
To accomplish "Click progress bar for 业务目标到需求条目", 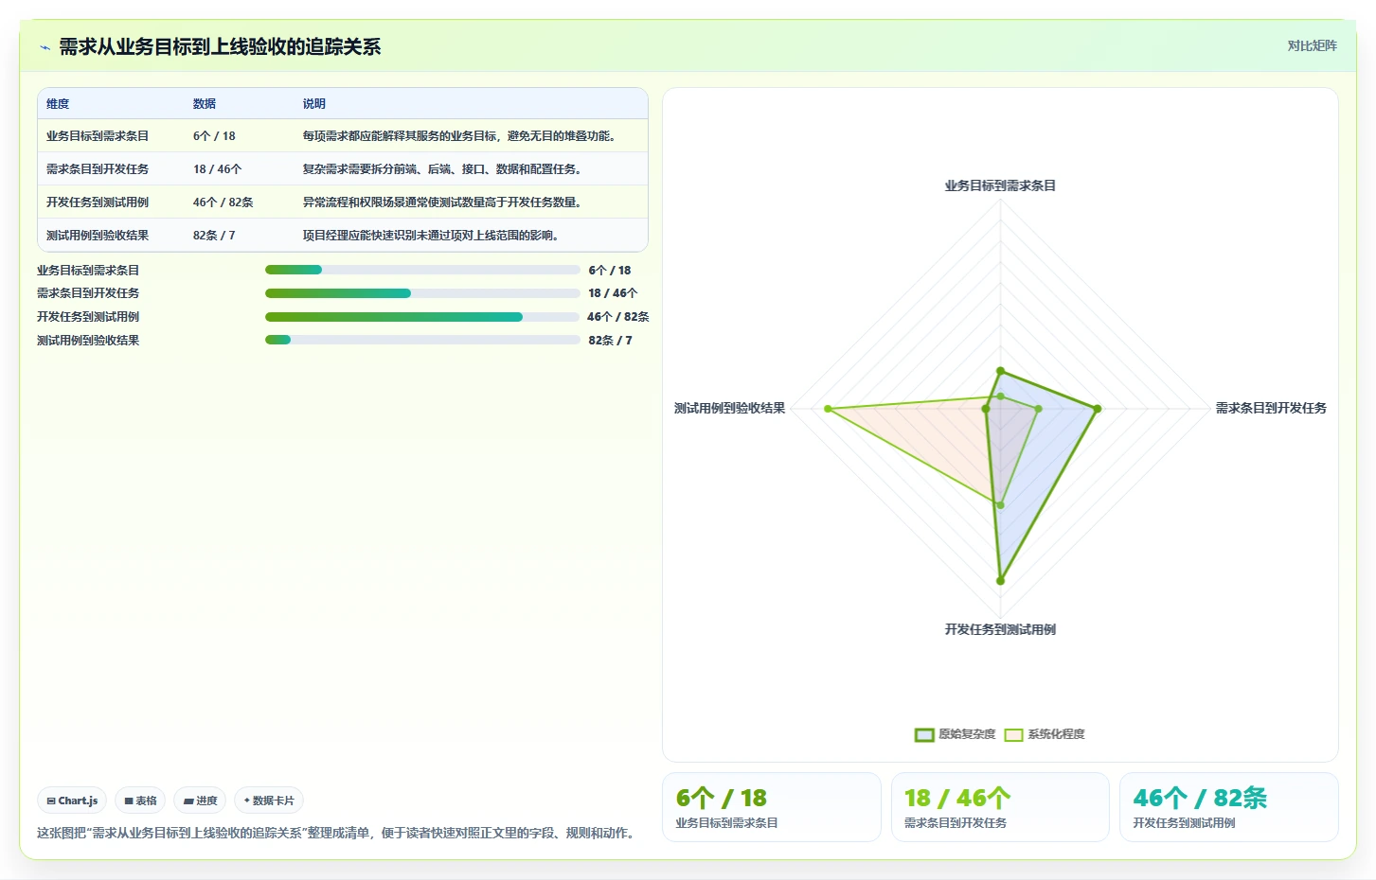I will 422,270.
